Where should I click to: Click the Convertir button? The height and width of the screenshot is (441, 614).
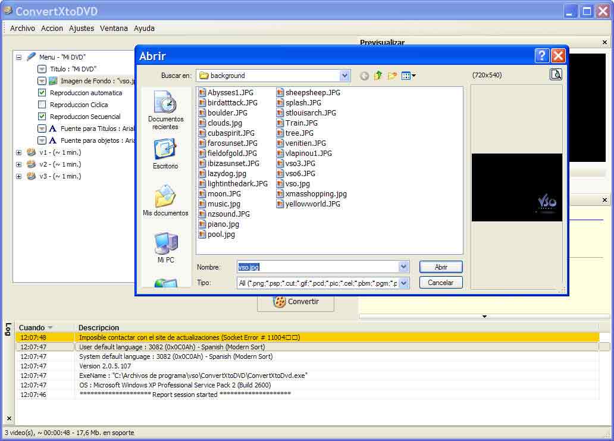[296, 302]
